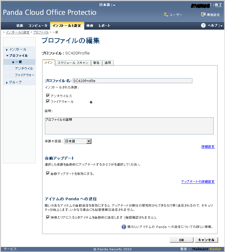225x252 pixels.
Task: Click the 環境設定 preferences icon
Action: [203, 14]
